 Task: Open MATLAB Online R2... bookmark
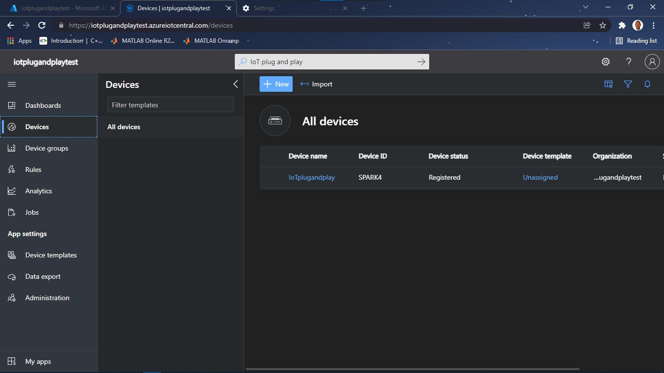pyautogui.click(x=143, y=41)
